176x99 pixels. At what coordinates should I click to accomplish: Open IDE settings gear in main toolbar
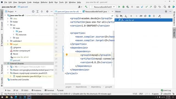[169, 7]
